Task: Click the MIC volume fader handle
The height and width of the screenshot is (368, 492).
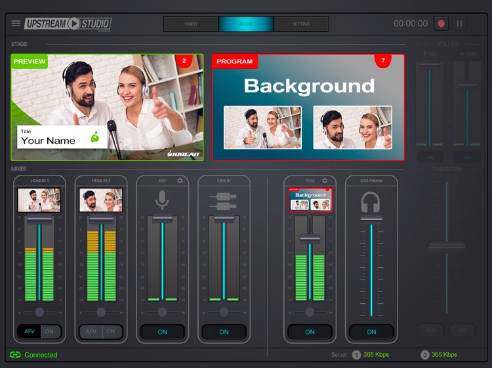Action: 162,218
